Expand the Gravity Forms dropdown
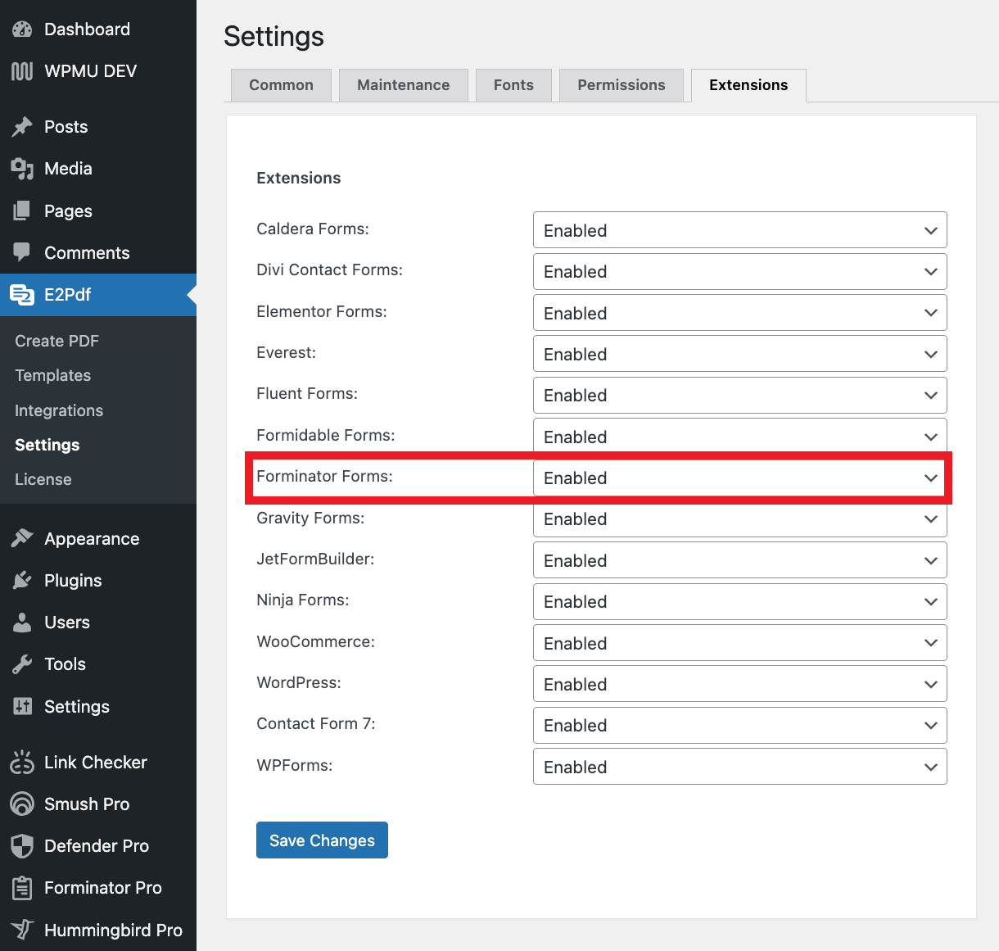999x951 pixels. [x=739, y=519]
